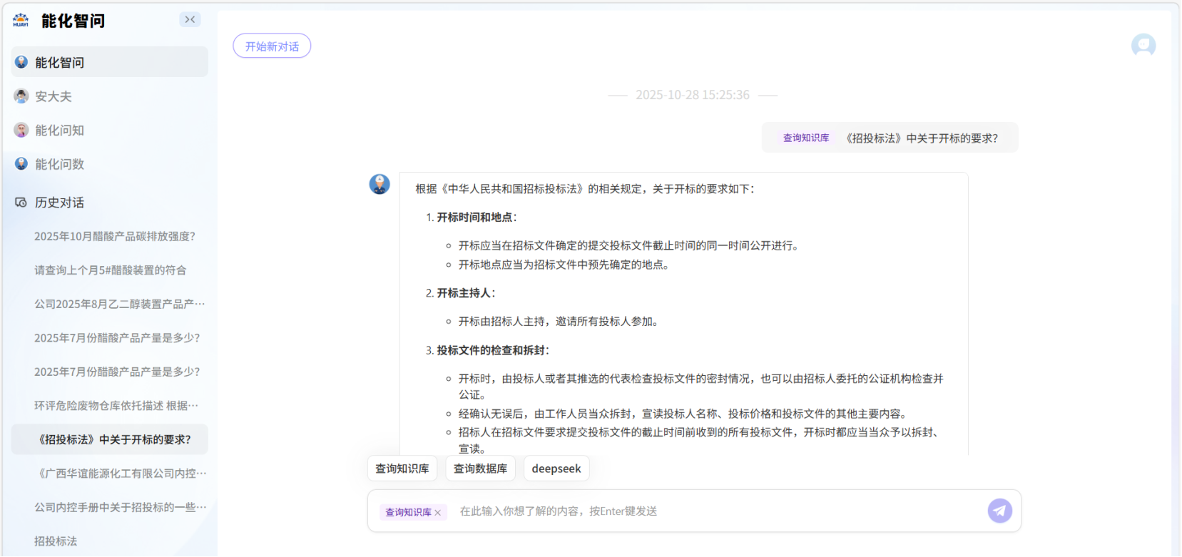Open history conversation 招投标法
This screenshot has height=557, width=1182.
click(56, 541)
